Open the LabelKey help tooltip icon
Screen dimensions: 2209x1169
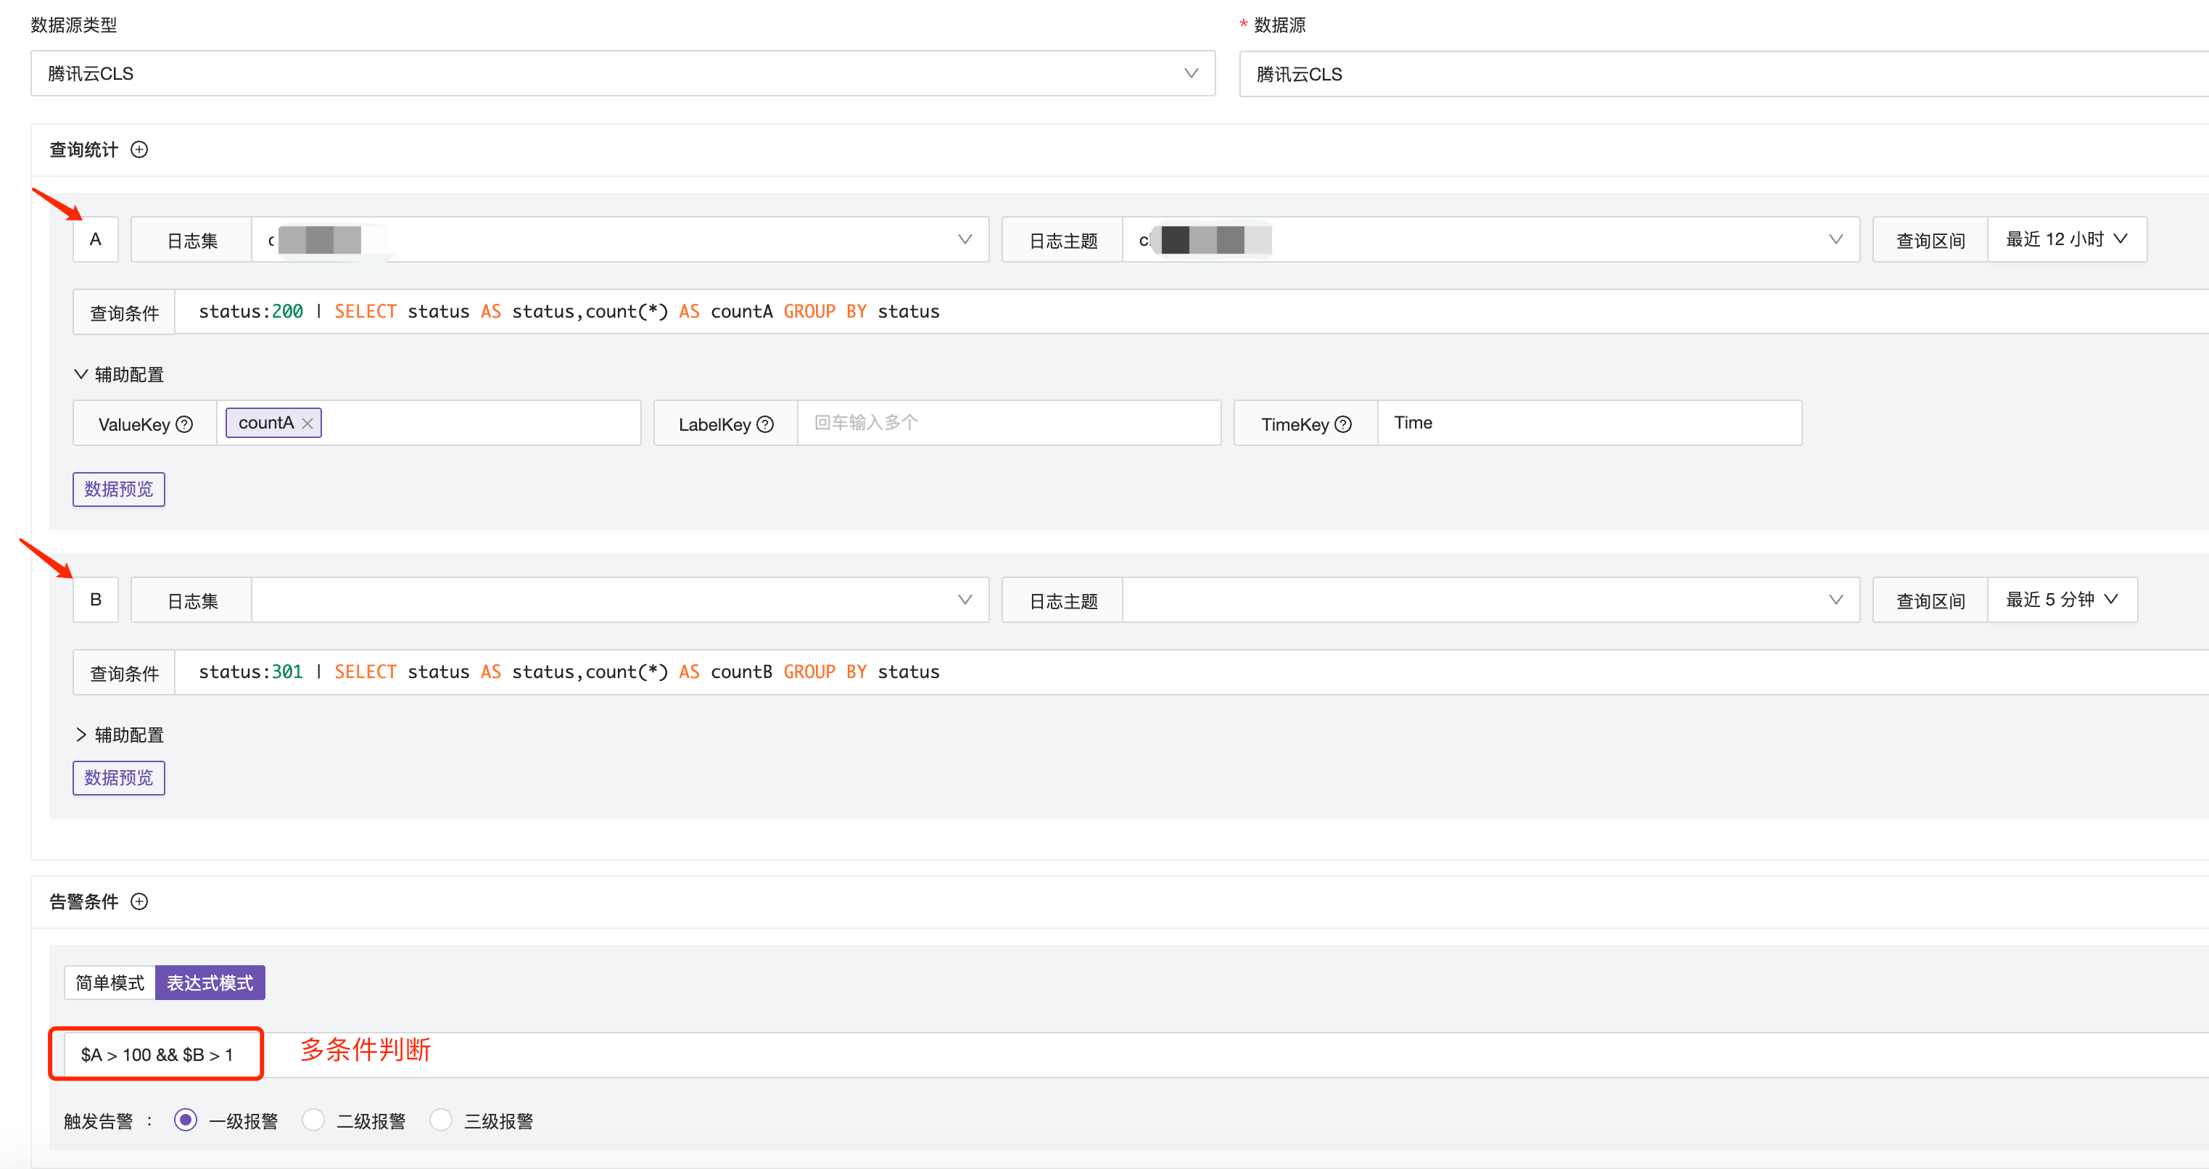pos(766,424)
